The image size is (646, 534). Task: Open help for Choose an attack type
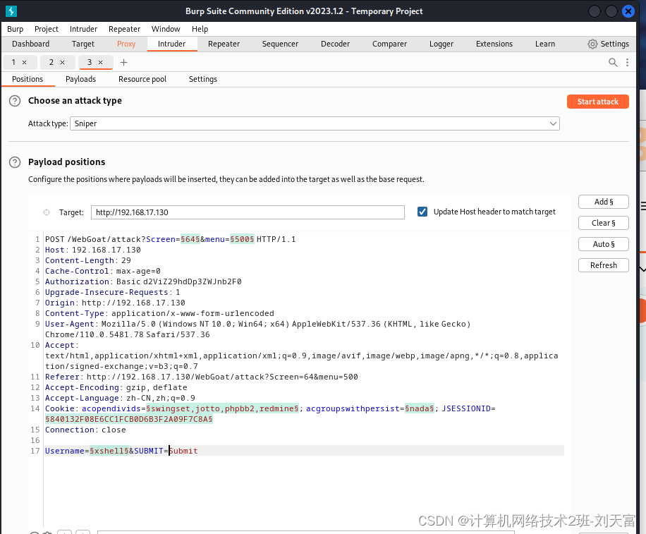click(15, 101)
